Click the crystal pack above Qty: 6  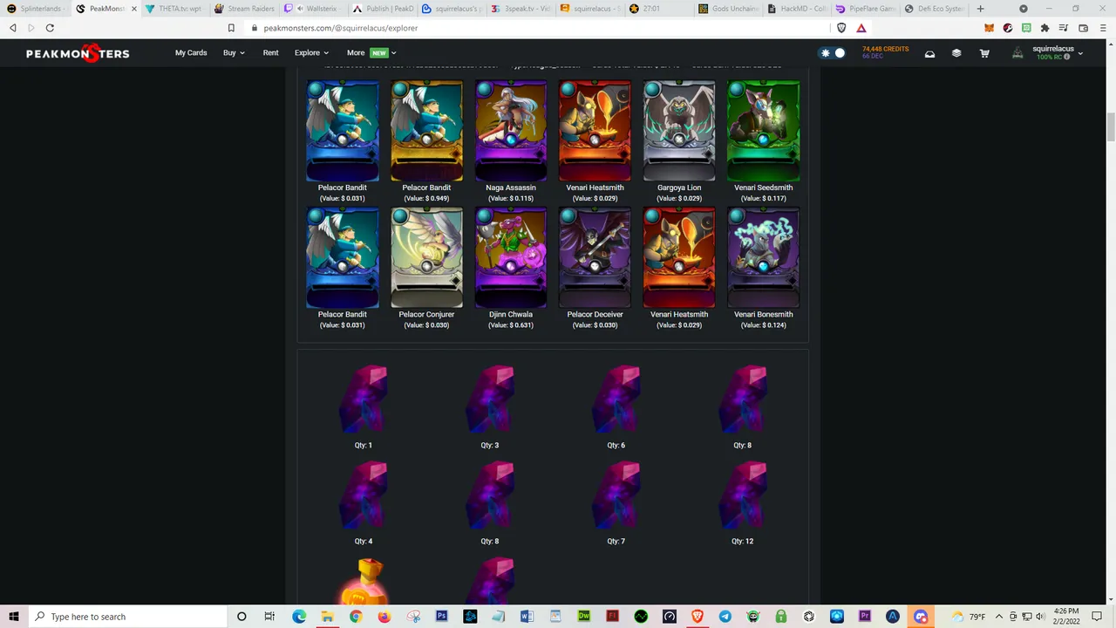pos(616,399)
